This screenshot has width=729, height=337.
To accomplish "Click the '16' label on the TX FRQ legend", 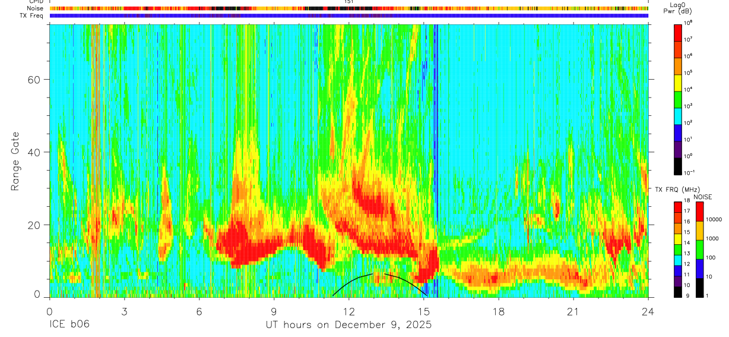I will (687, 221).
